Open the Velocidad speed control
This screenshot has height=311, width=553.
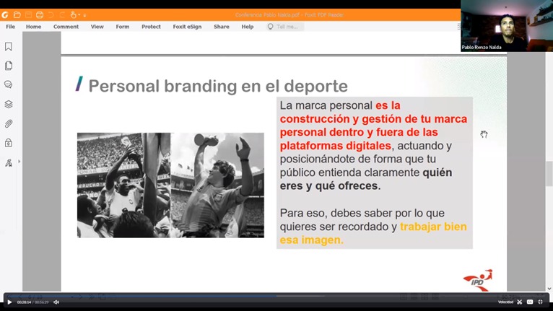point(505,302)
